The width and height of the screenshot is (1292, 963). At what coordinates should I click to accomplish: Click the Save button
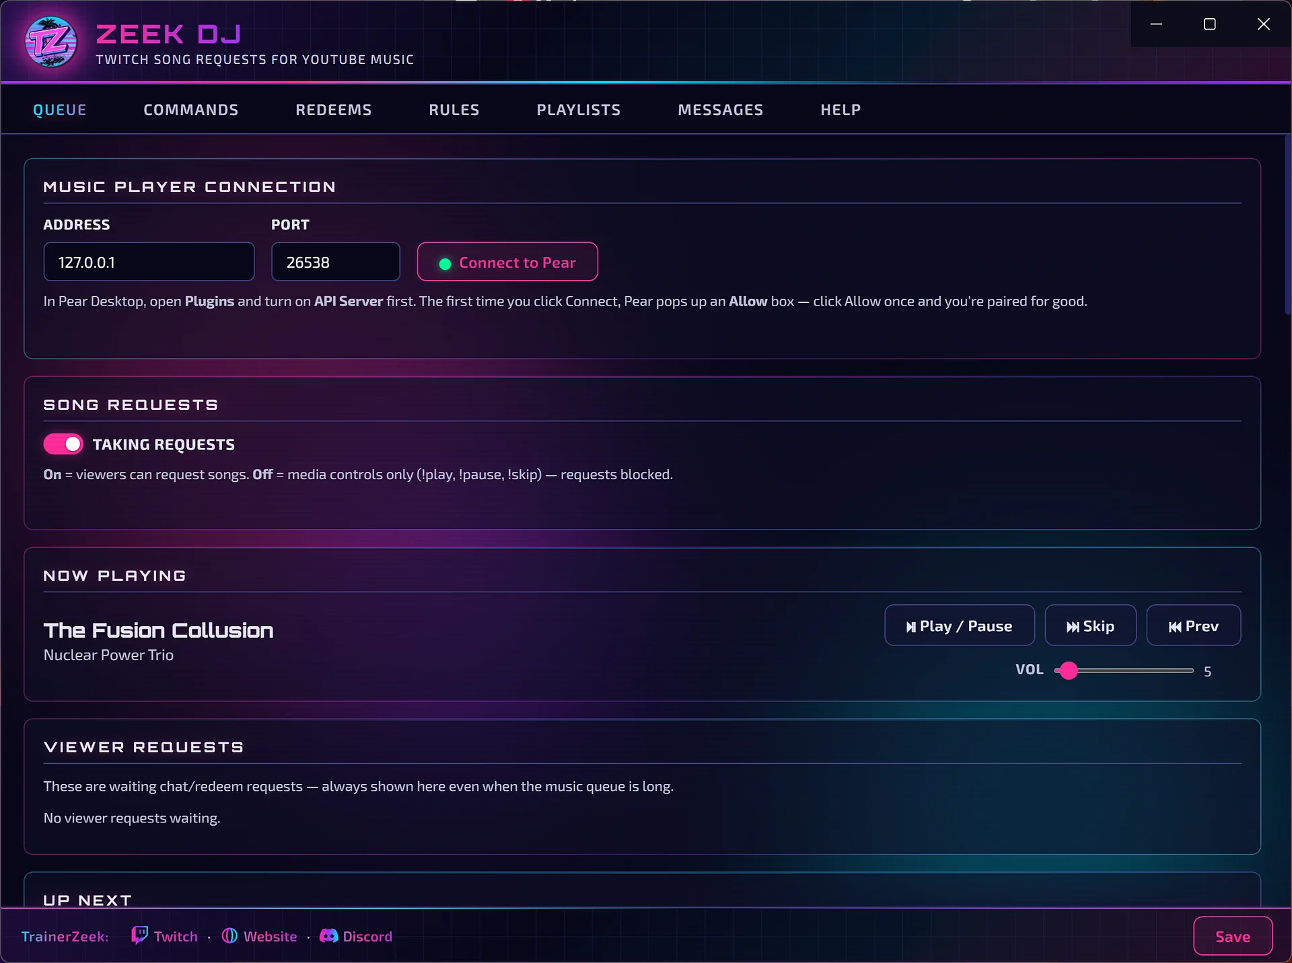(1233, 936)
